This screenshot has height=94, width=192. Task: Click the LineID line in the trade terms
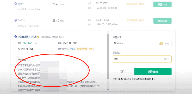[29, 70]
